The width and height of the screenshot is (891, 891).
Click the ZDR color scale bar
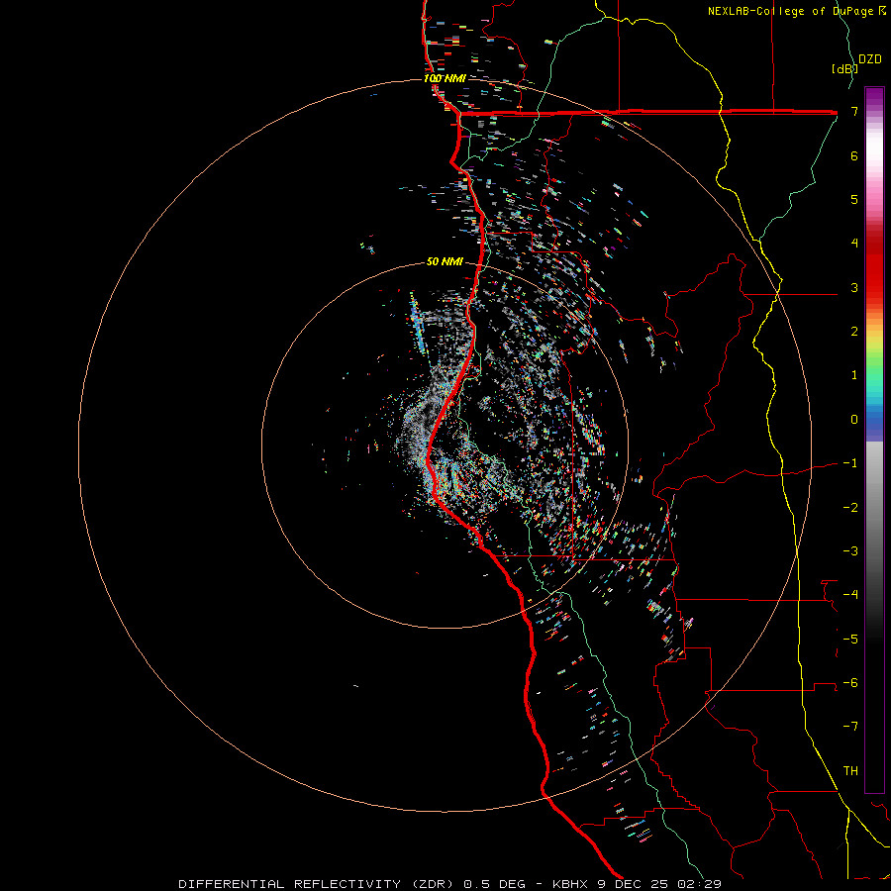[874, 440]
